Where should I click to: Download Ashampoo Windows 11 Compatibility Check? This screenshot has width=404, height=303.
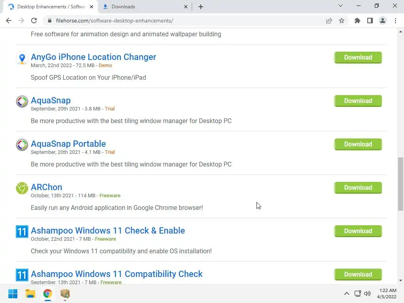click(x=358, y=275)
